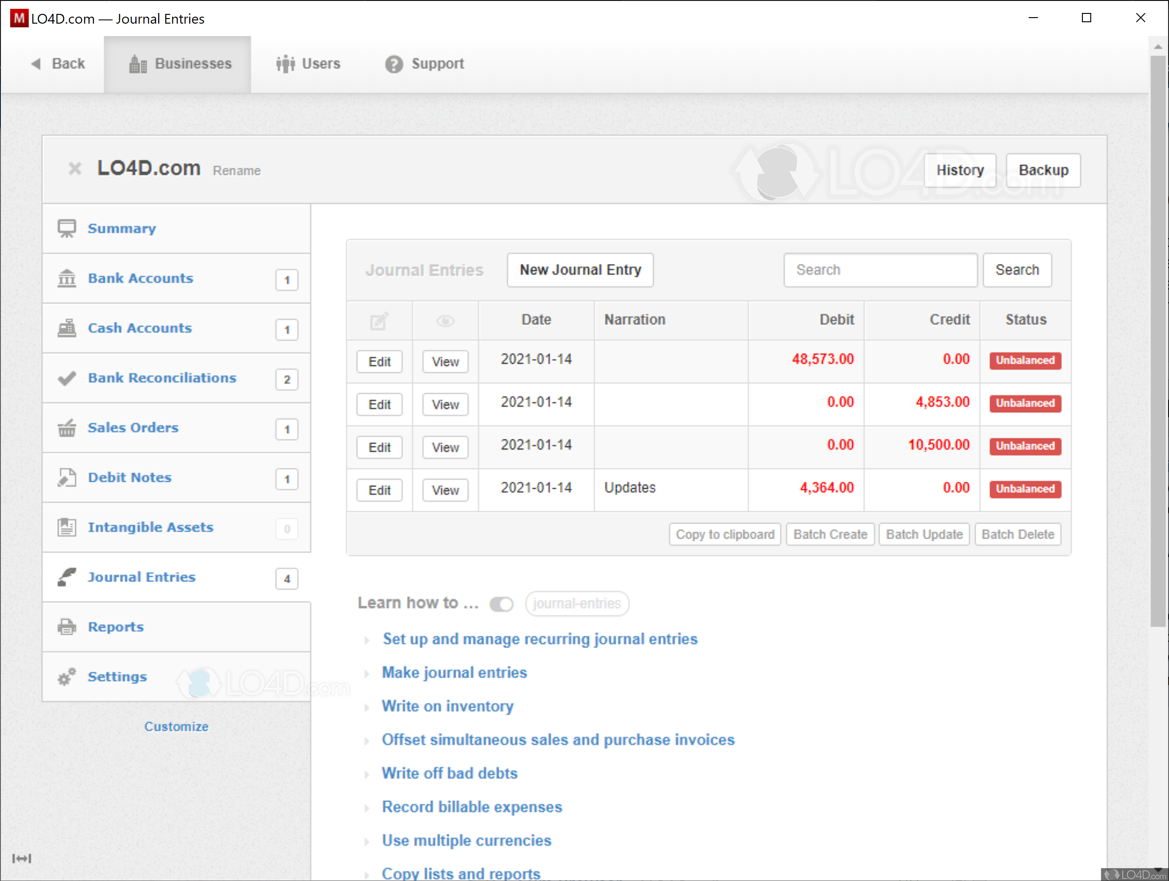Click the Back arrow icon
Viewport: 1169px width, 881px height.
(36, 64)
